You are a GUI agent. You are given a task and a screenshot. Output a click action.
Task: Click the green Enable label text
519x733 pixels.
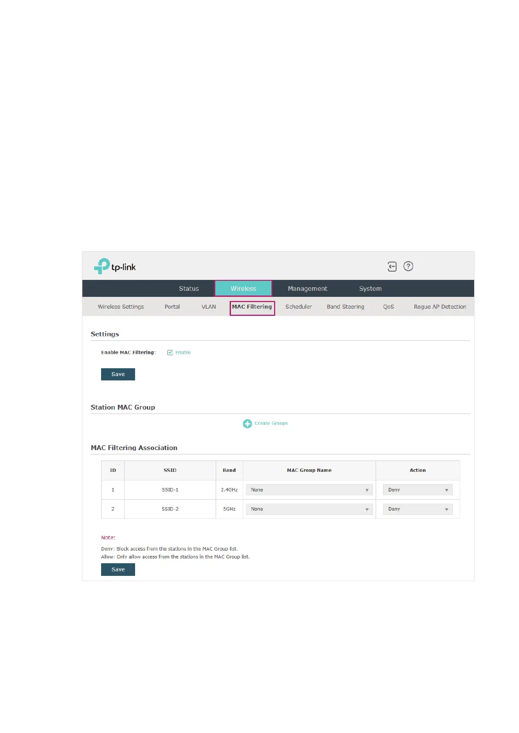(x=183, y=353)
